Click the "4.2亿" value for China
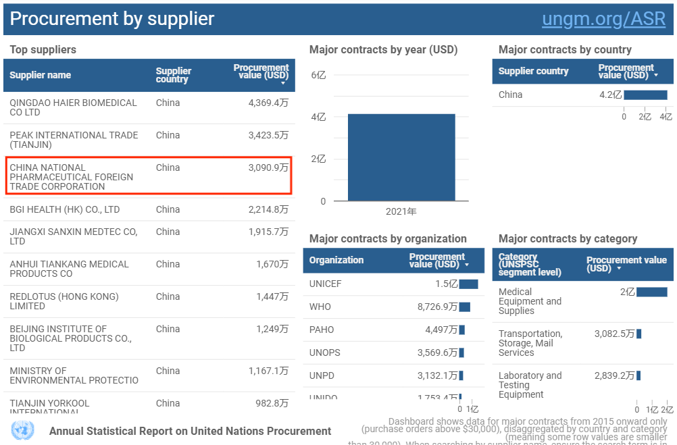Image resolution: width=677 pixels, height=445 pixels. [x=611, y=95]
